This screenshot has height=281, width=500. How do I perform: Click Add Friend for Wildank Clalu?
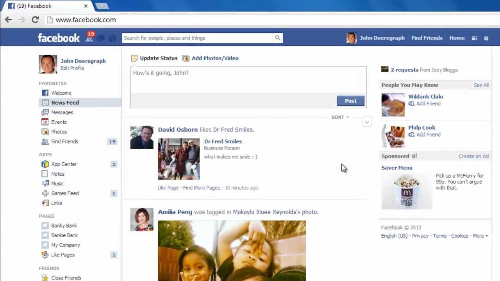(424, 103)
